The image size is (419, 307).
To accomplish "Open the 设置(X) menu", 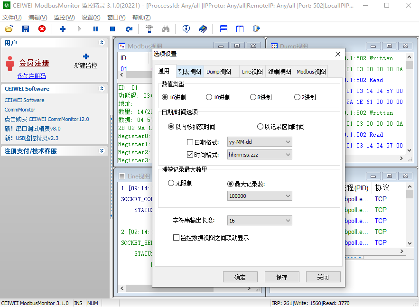I will (x=91, y=18).
